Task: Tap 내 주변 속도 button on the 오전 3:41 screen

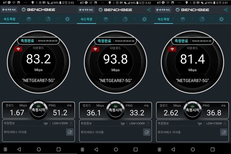Action: pyautogui.click(x=163, y=10)
